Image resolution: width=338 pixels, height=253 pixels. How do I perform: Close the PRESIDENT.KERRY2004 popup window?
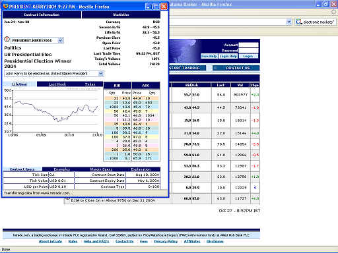[x=164, y=7]
